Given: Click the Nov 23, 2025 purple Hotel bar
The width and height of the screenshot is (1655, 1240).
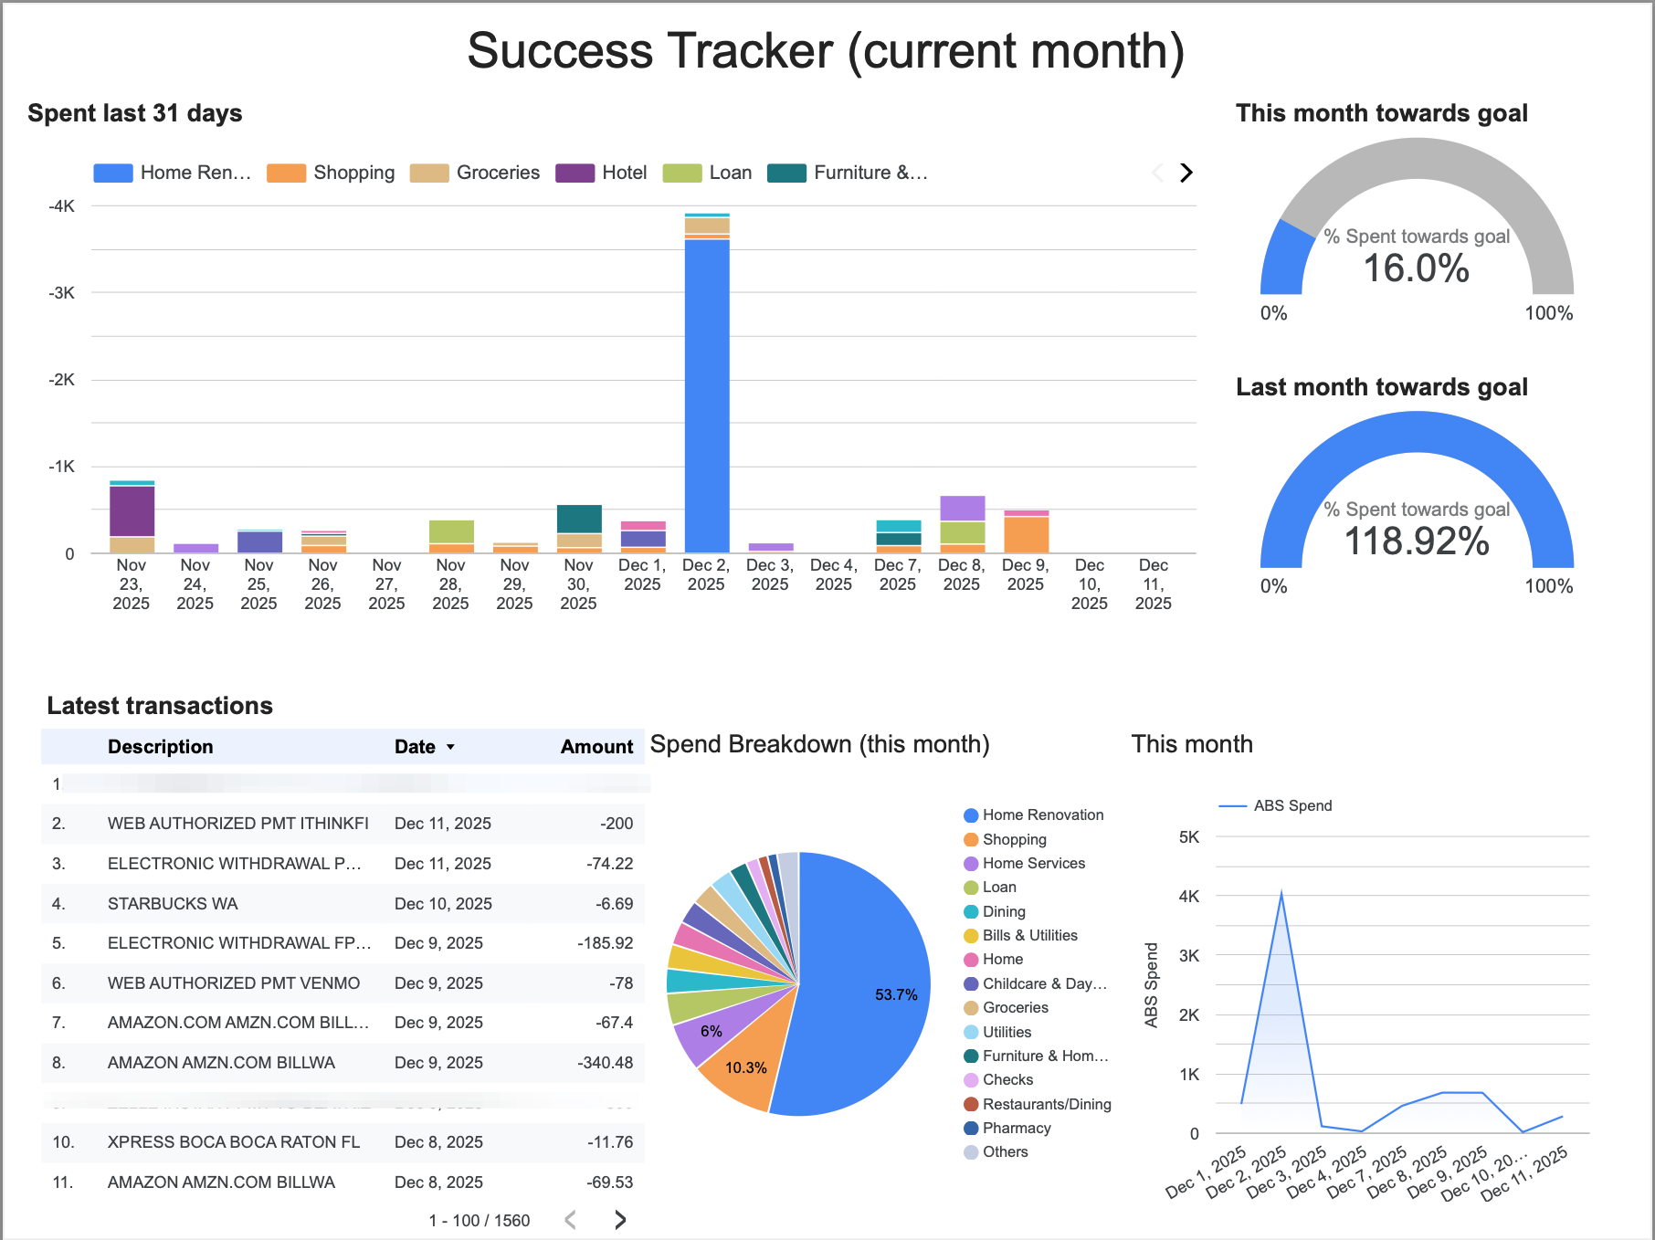Looking at the screenshot, I should 132,511.
